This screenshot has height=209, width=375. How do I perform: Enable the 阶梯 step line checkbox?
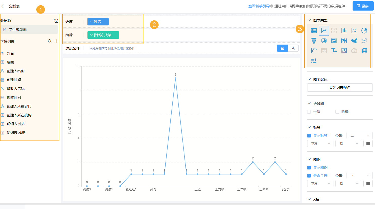(337, 112)
